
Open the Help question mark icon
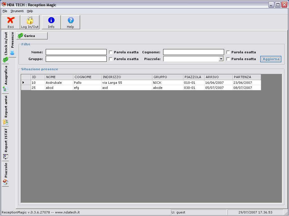[71, 20]
